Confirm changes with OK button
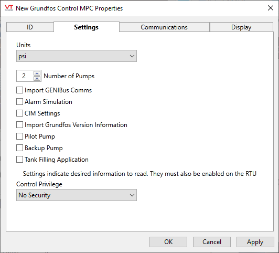 (x=168, y=242)
